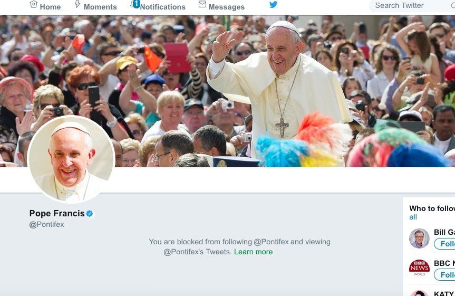
Task: Open Bill Gates avatar in Who to follow
Action: pyautogui.click(x=419, y=238)
